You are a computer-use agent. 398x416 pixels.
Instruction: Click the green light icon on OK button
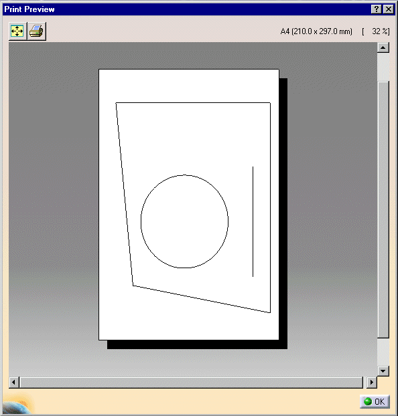click(x=368, y=401)
